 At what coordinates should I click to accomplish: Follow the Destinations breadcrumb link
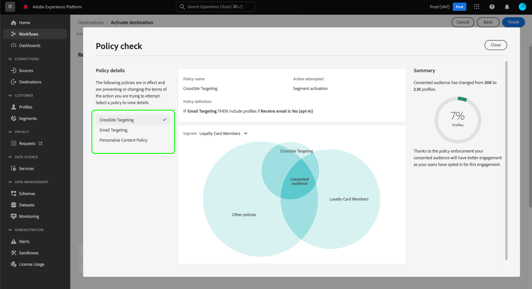[x=91, y=22]
